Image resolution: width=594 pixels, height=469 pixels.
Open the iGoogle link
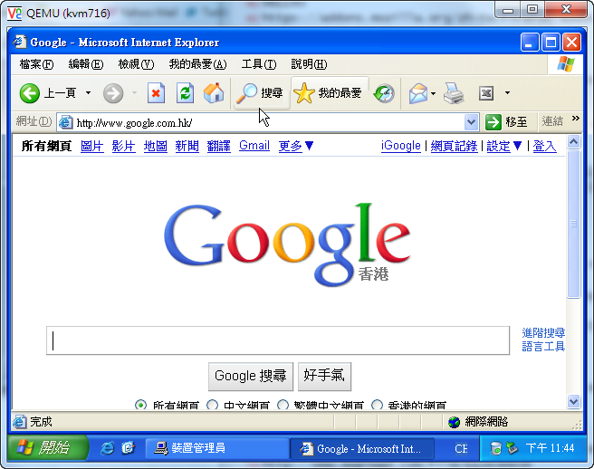[x=401, y=146]
